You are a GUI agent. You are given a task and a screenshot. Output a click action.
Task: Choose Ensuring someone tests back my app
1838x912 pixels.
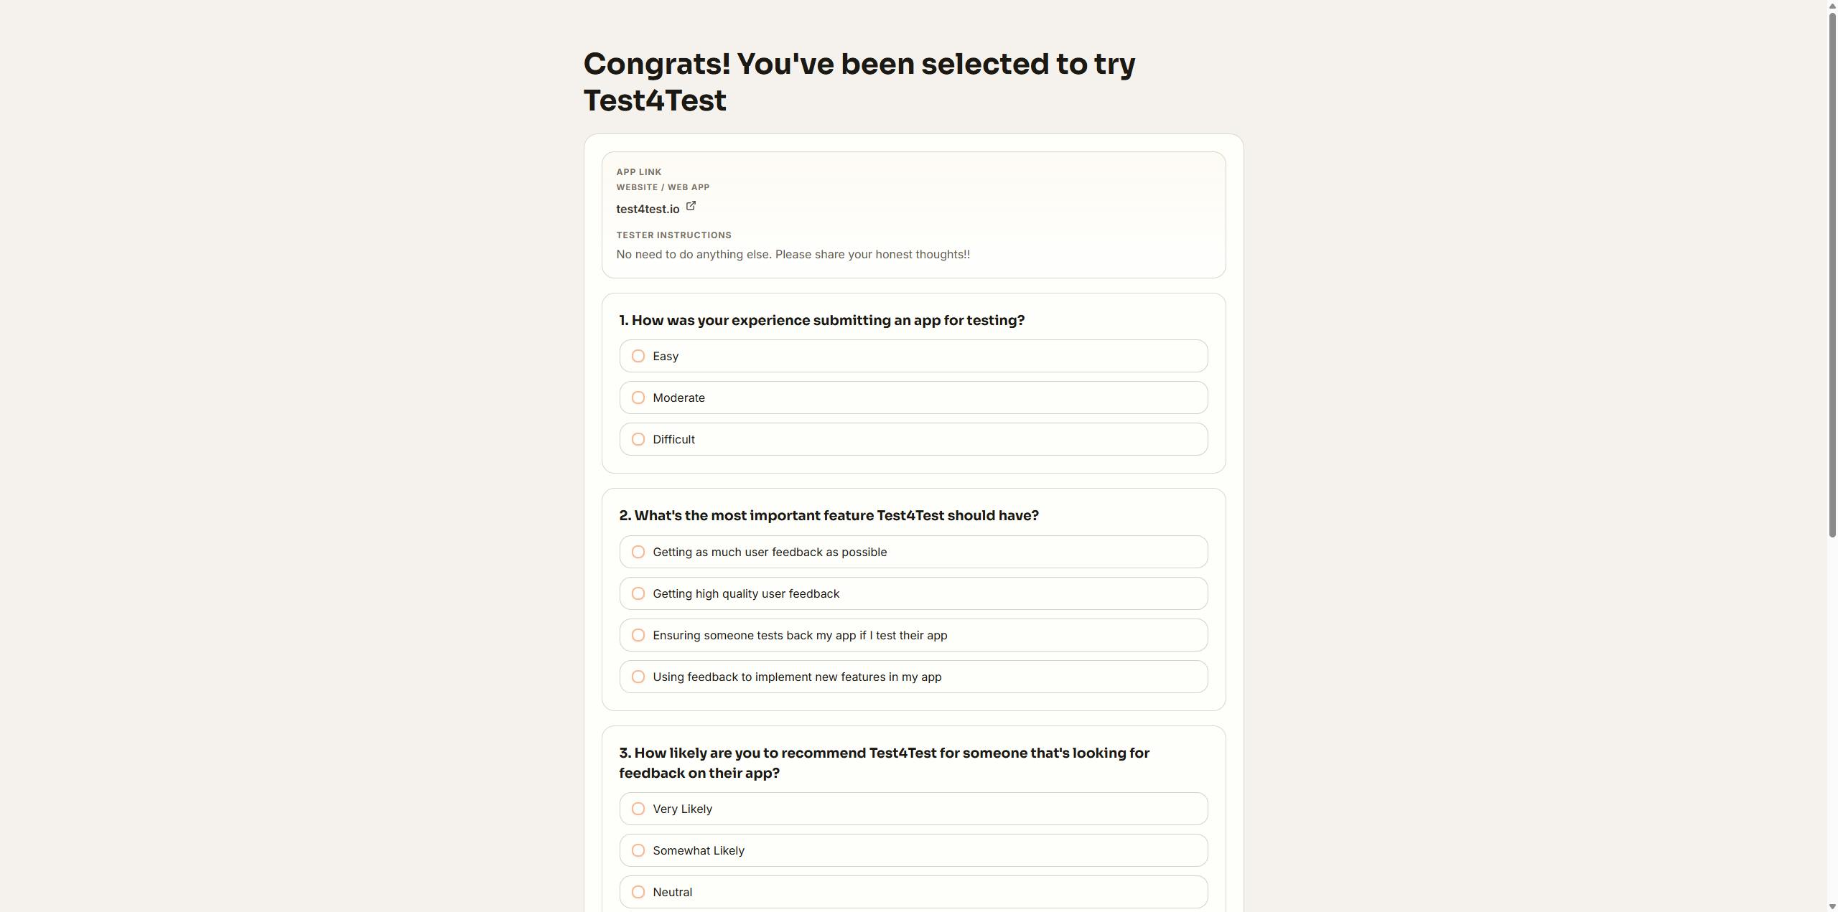coord(913,635)
